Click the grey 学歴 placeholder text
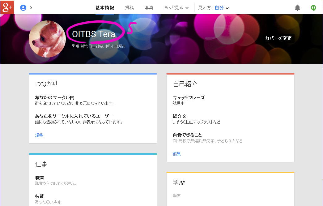The width and height of the screenshot is (323, 206). (176, 196)
